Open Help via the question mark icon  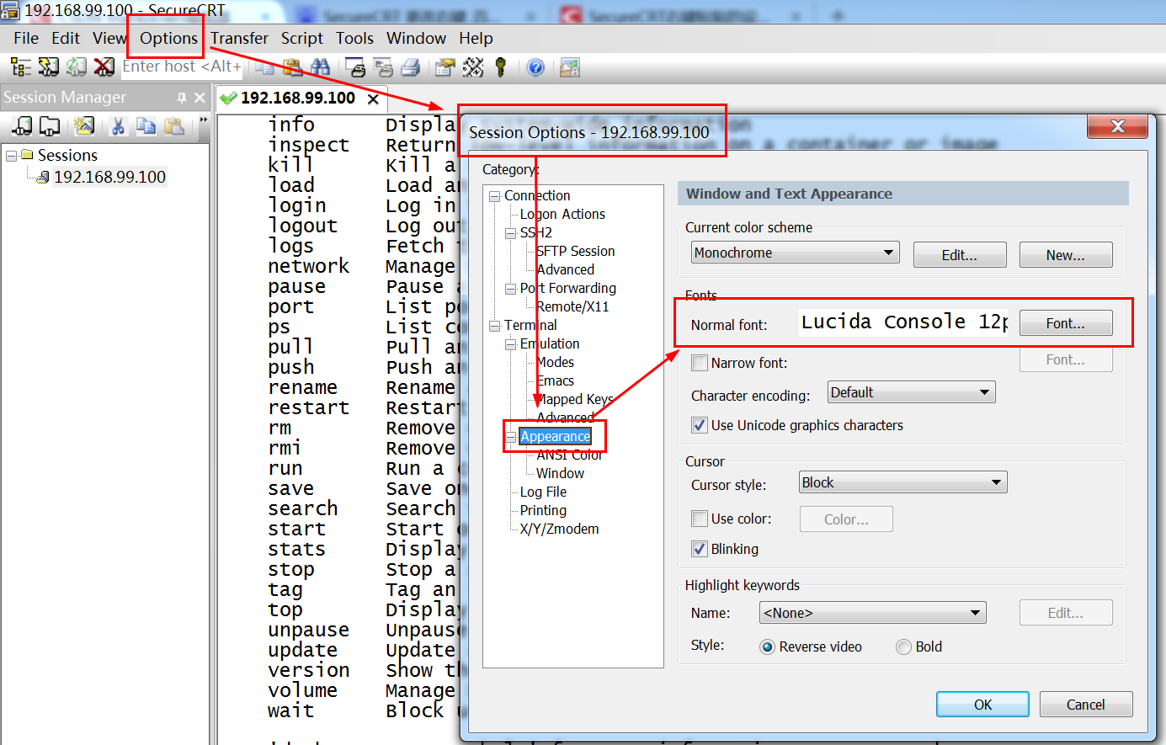coord(535,67)
